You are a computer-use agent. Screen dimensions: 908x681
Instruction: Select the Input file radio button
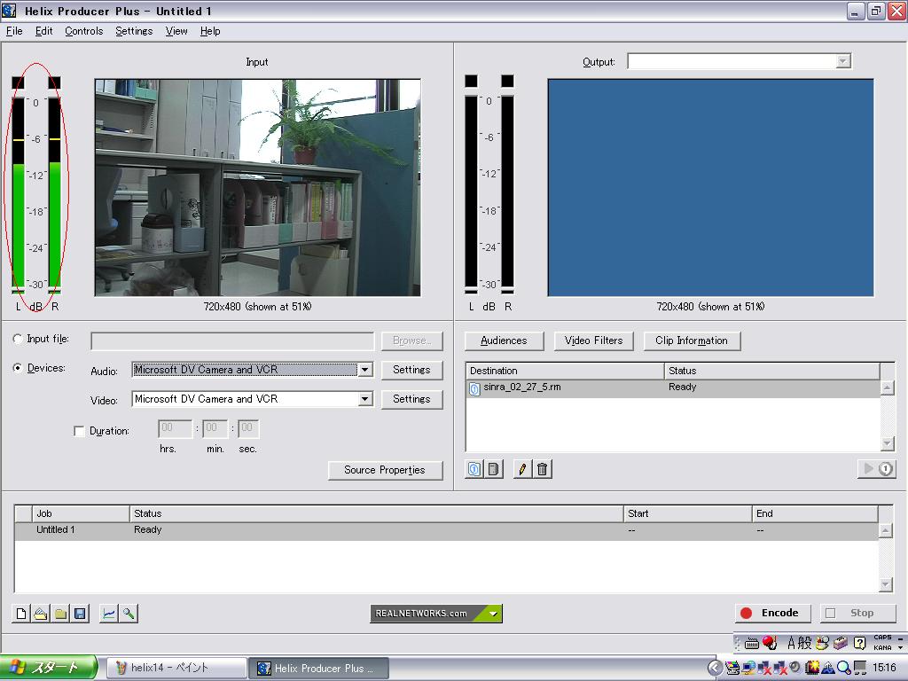tap(19, 340)
